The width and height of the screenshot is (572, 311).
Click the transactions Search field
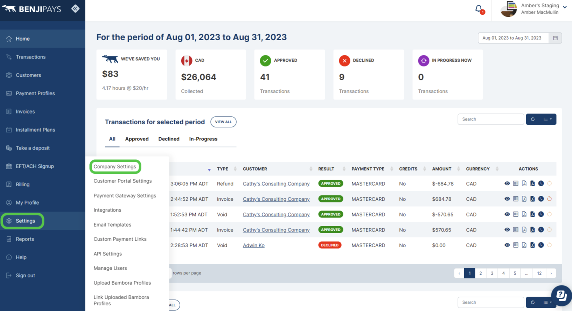[491, 119]
